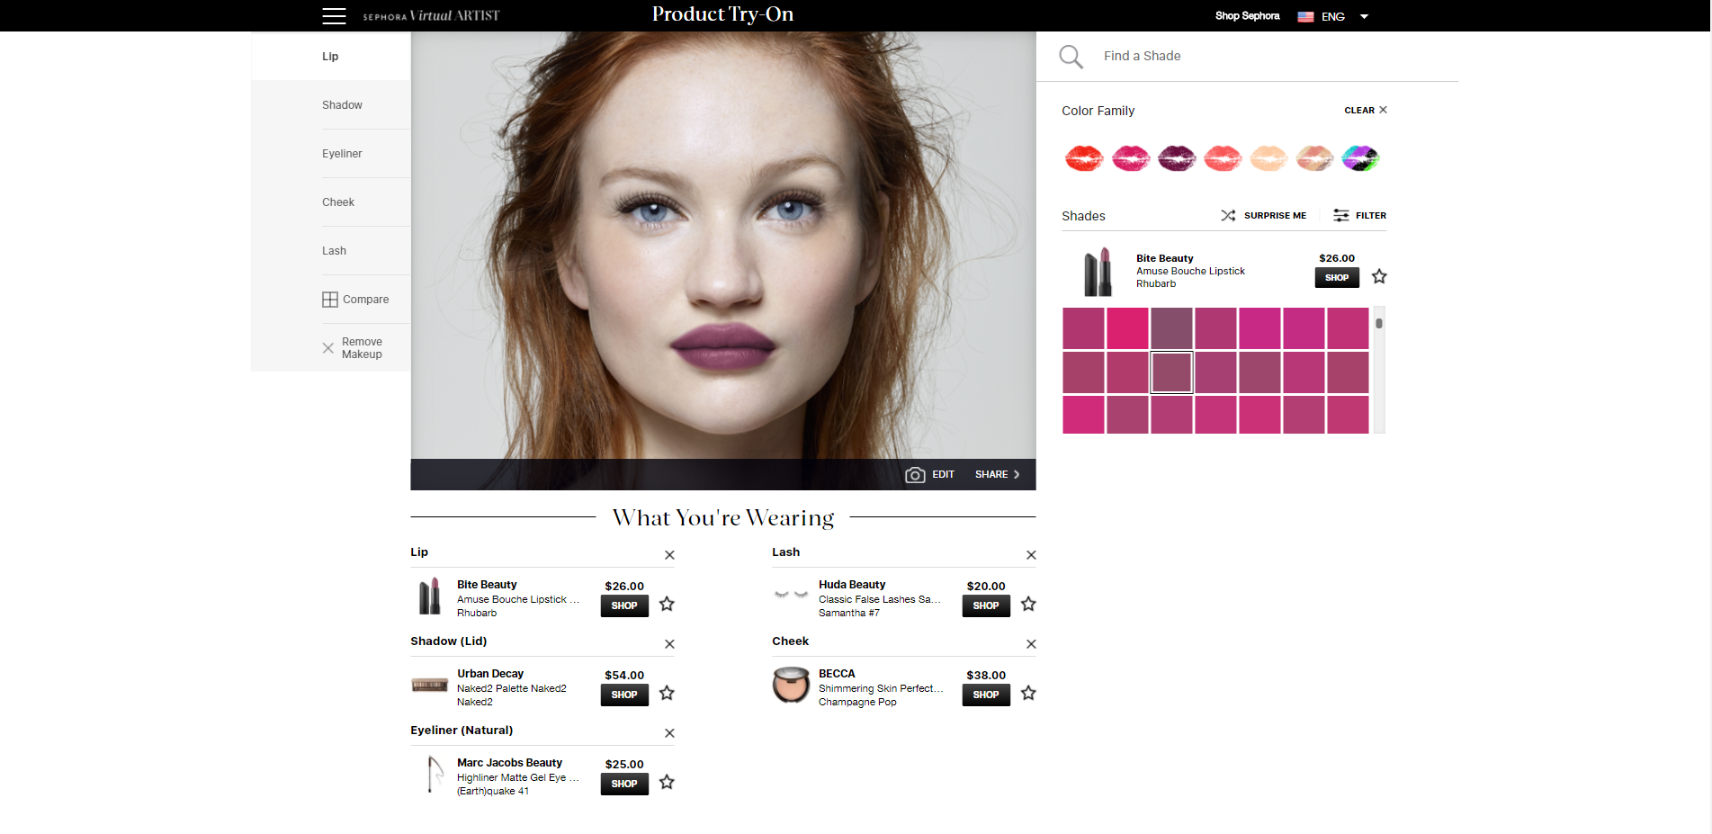Select the multicolor unconventional lip family
This screenshot has height=834, width=1712.
(1360, 158)
